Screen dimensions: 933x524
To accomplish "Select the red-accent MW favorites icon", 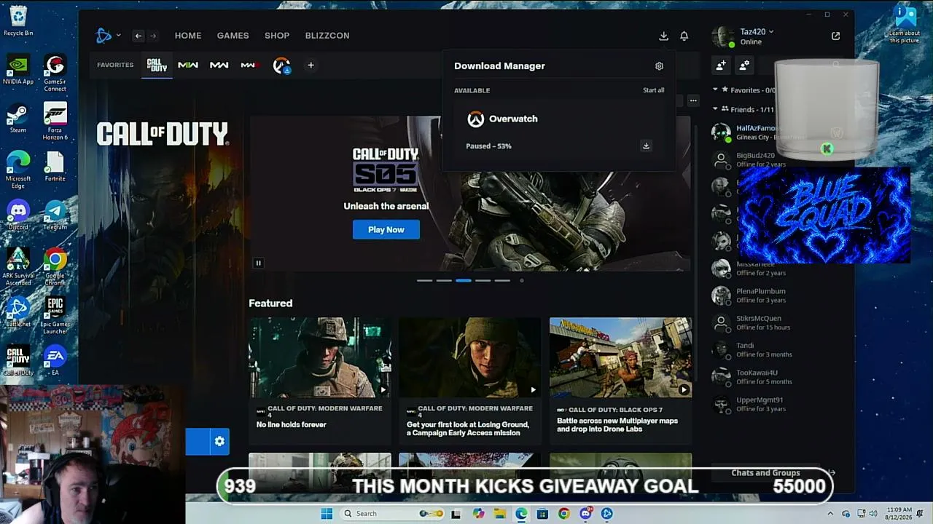I will 249,65.
